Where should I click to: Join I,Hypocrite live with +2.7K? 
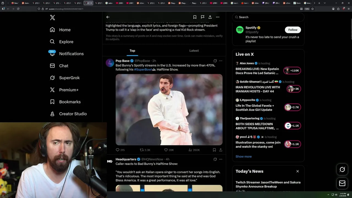(x=292, y=107)
